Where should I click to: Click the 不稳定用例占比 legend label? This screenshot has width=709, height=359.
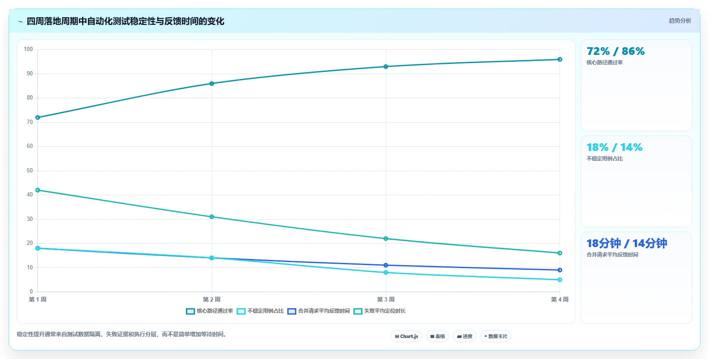pyautogui.click(x=265, y=311)
